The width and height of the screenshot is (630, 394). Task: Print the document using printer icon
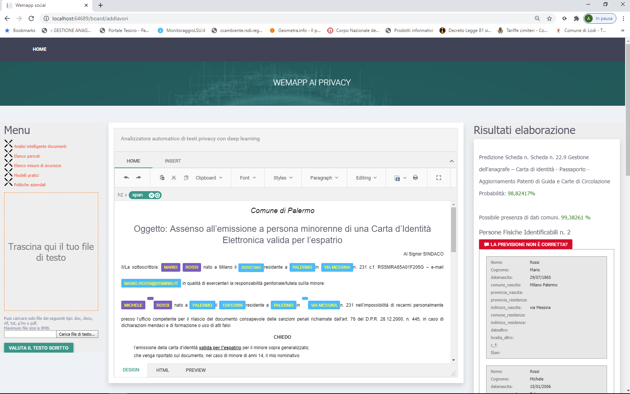pos(415,178)
